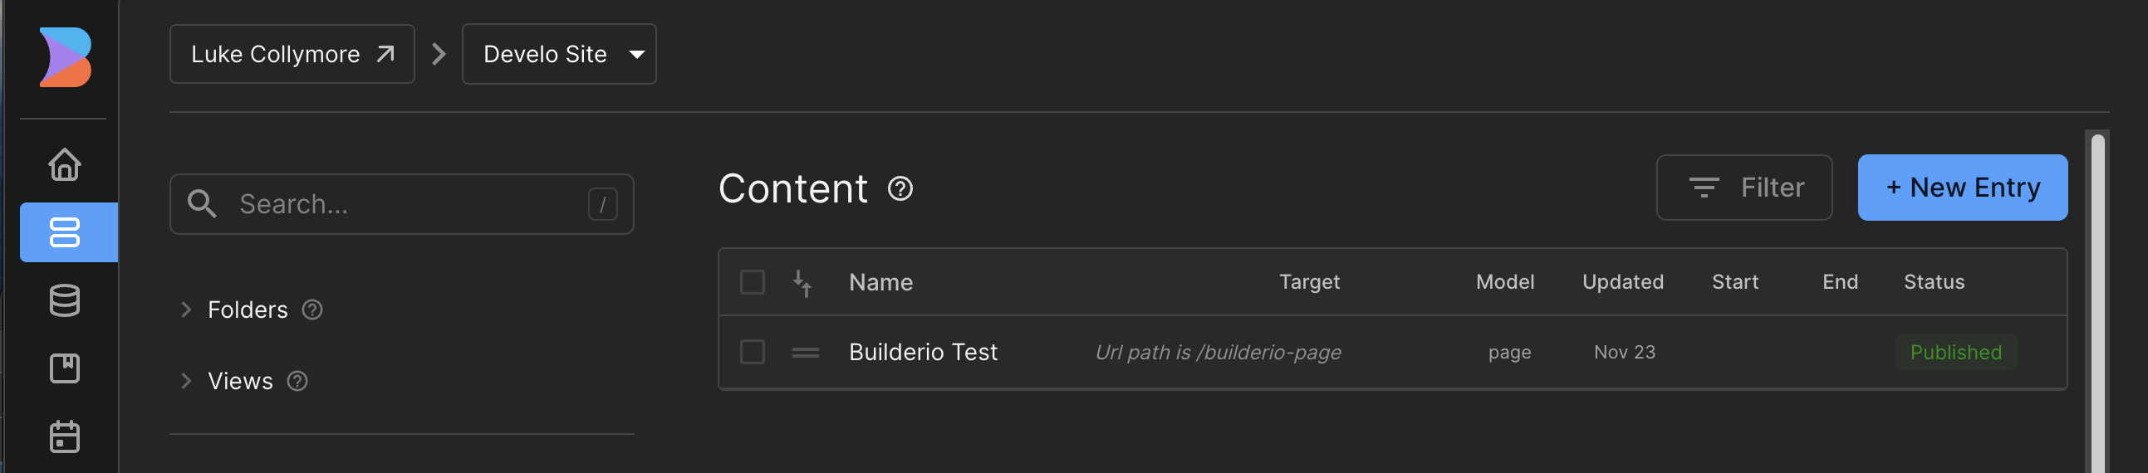
Task: Click the Builder.io logo icon
Action: 65,57
